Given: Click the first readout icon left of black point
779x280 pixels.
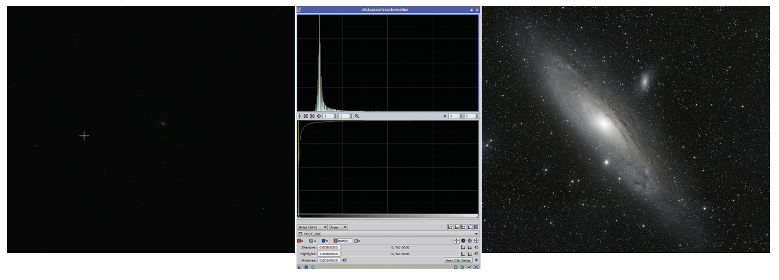Looking at the screenshot, I should click(x=457, y=240).
